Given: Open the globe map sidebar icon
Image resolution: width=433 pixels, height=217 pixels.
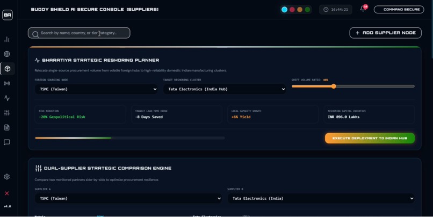Looking at the screenshot, I should coord(7,54).
